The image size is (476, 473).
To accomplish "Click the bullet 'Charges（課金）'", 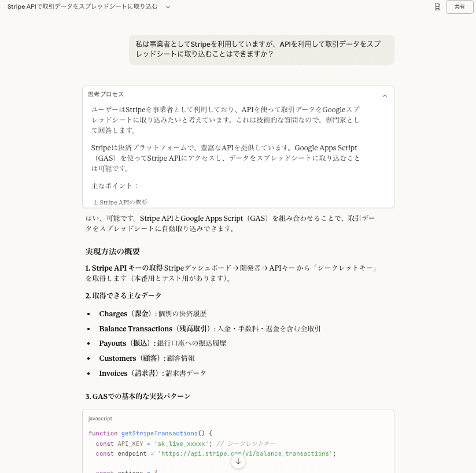I will point(125,313).
